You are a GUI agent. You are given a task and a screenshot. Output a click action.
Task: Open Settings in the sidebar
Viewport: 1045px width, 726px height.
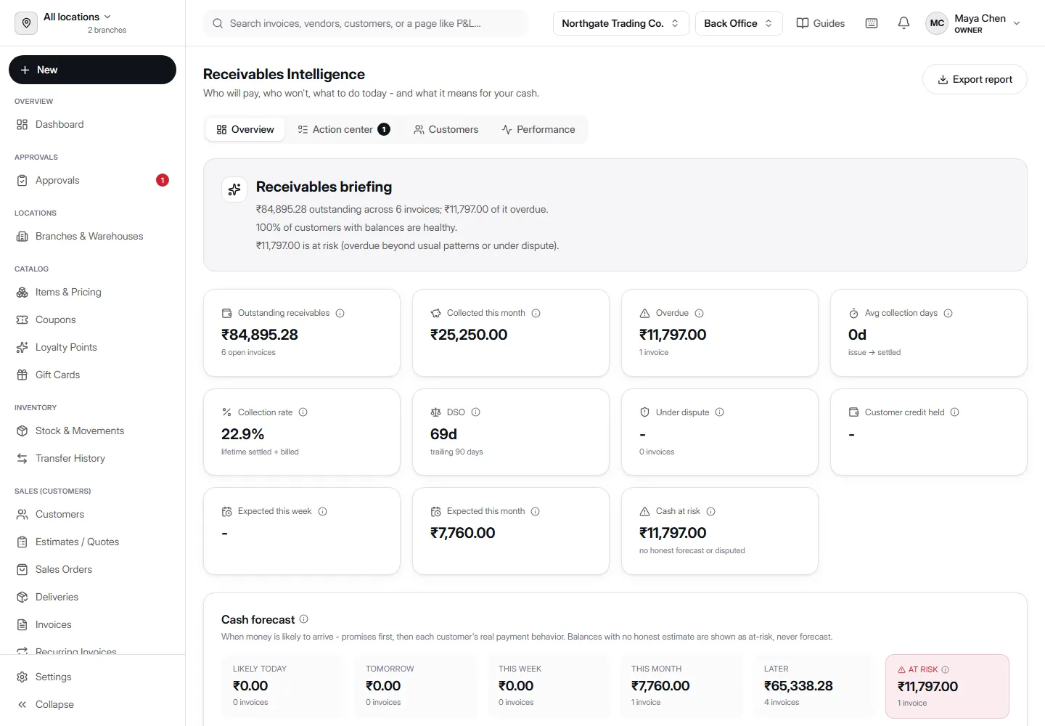pyautogui.click(x=92, y=677)
